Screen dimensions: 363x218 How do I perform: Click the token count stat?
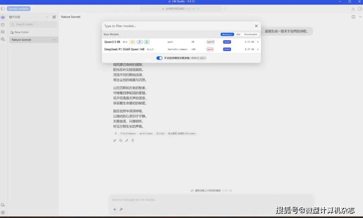146,134
